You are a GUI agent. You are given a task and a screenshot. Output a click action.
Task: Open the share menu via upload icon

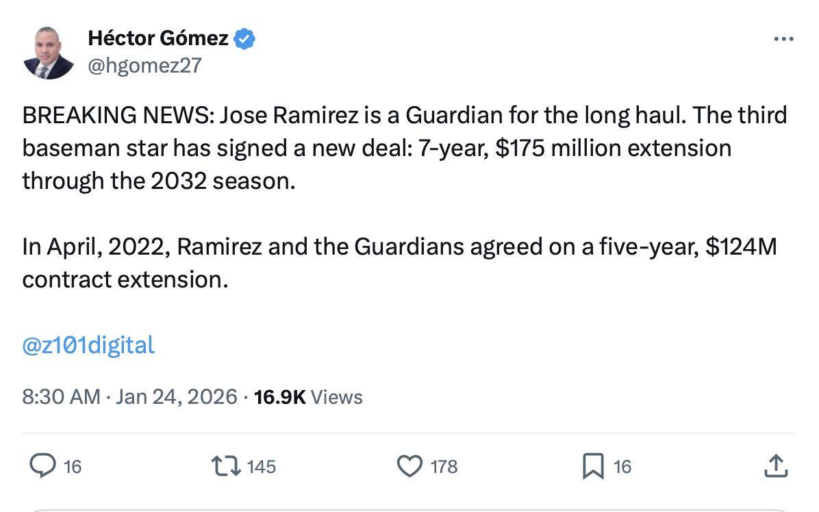(x=776, y=466)
